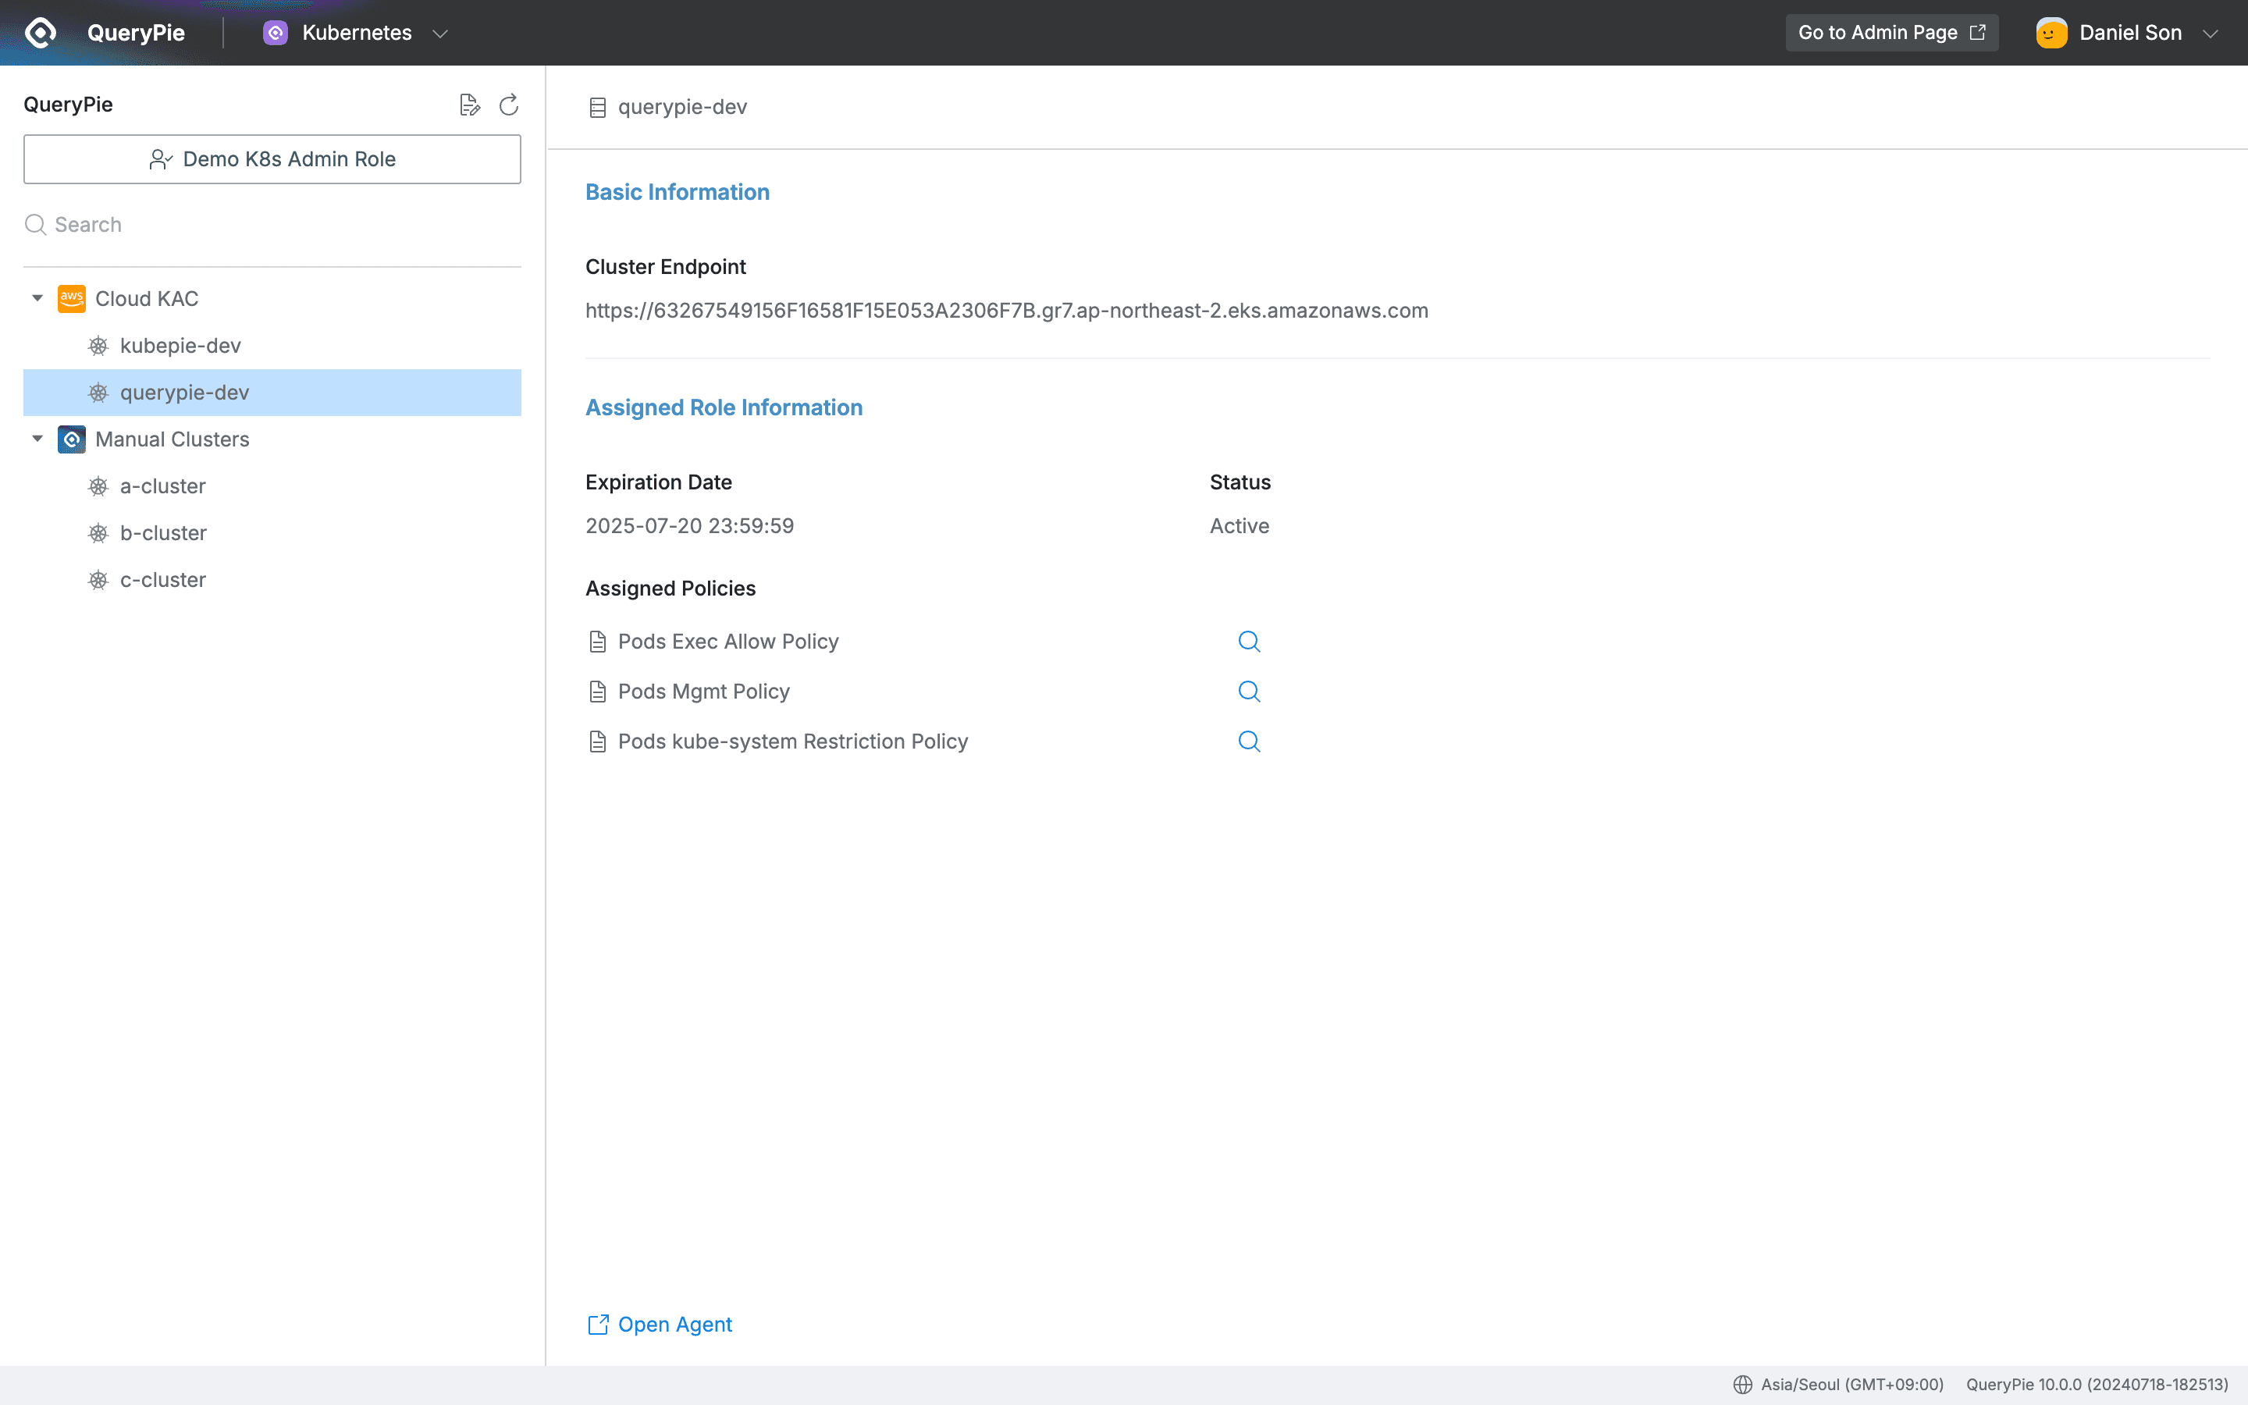This screenshot has height=1405, width=2248.
Task: Click the Kubernetes icon next to a-cluster
Action: (x=98, y=486)
